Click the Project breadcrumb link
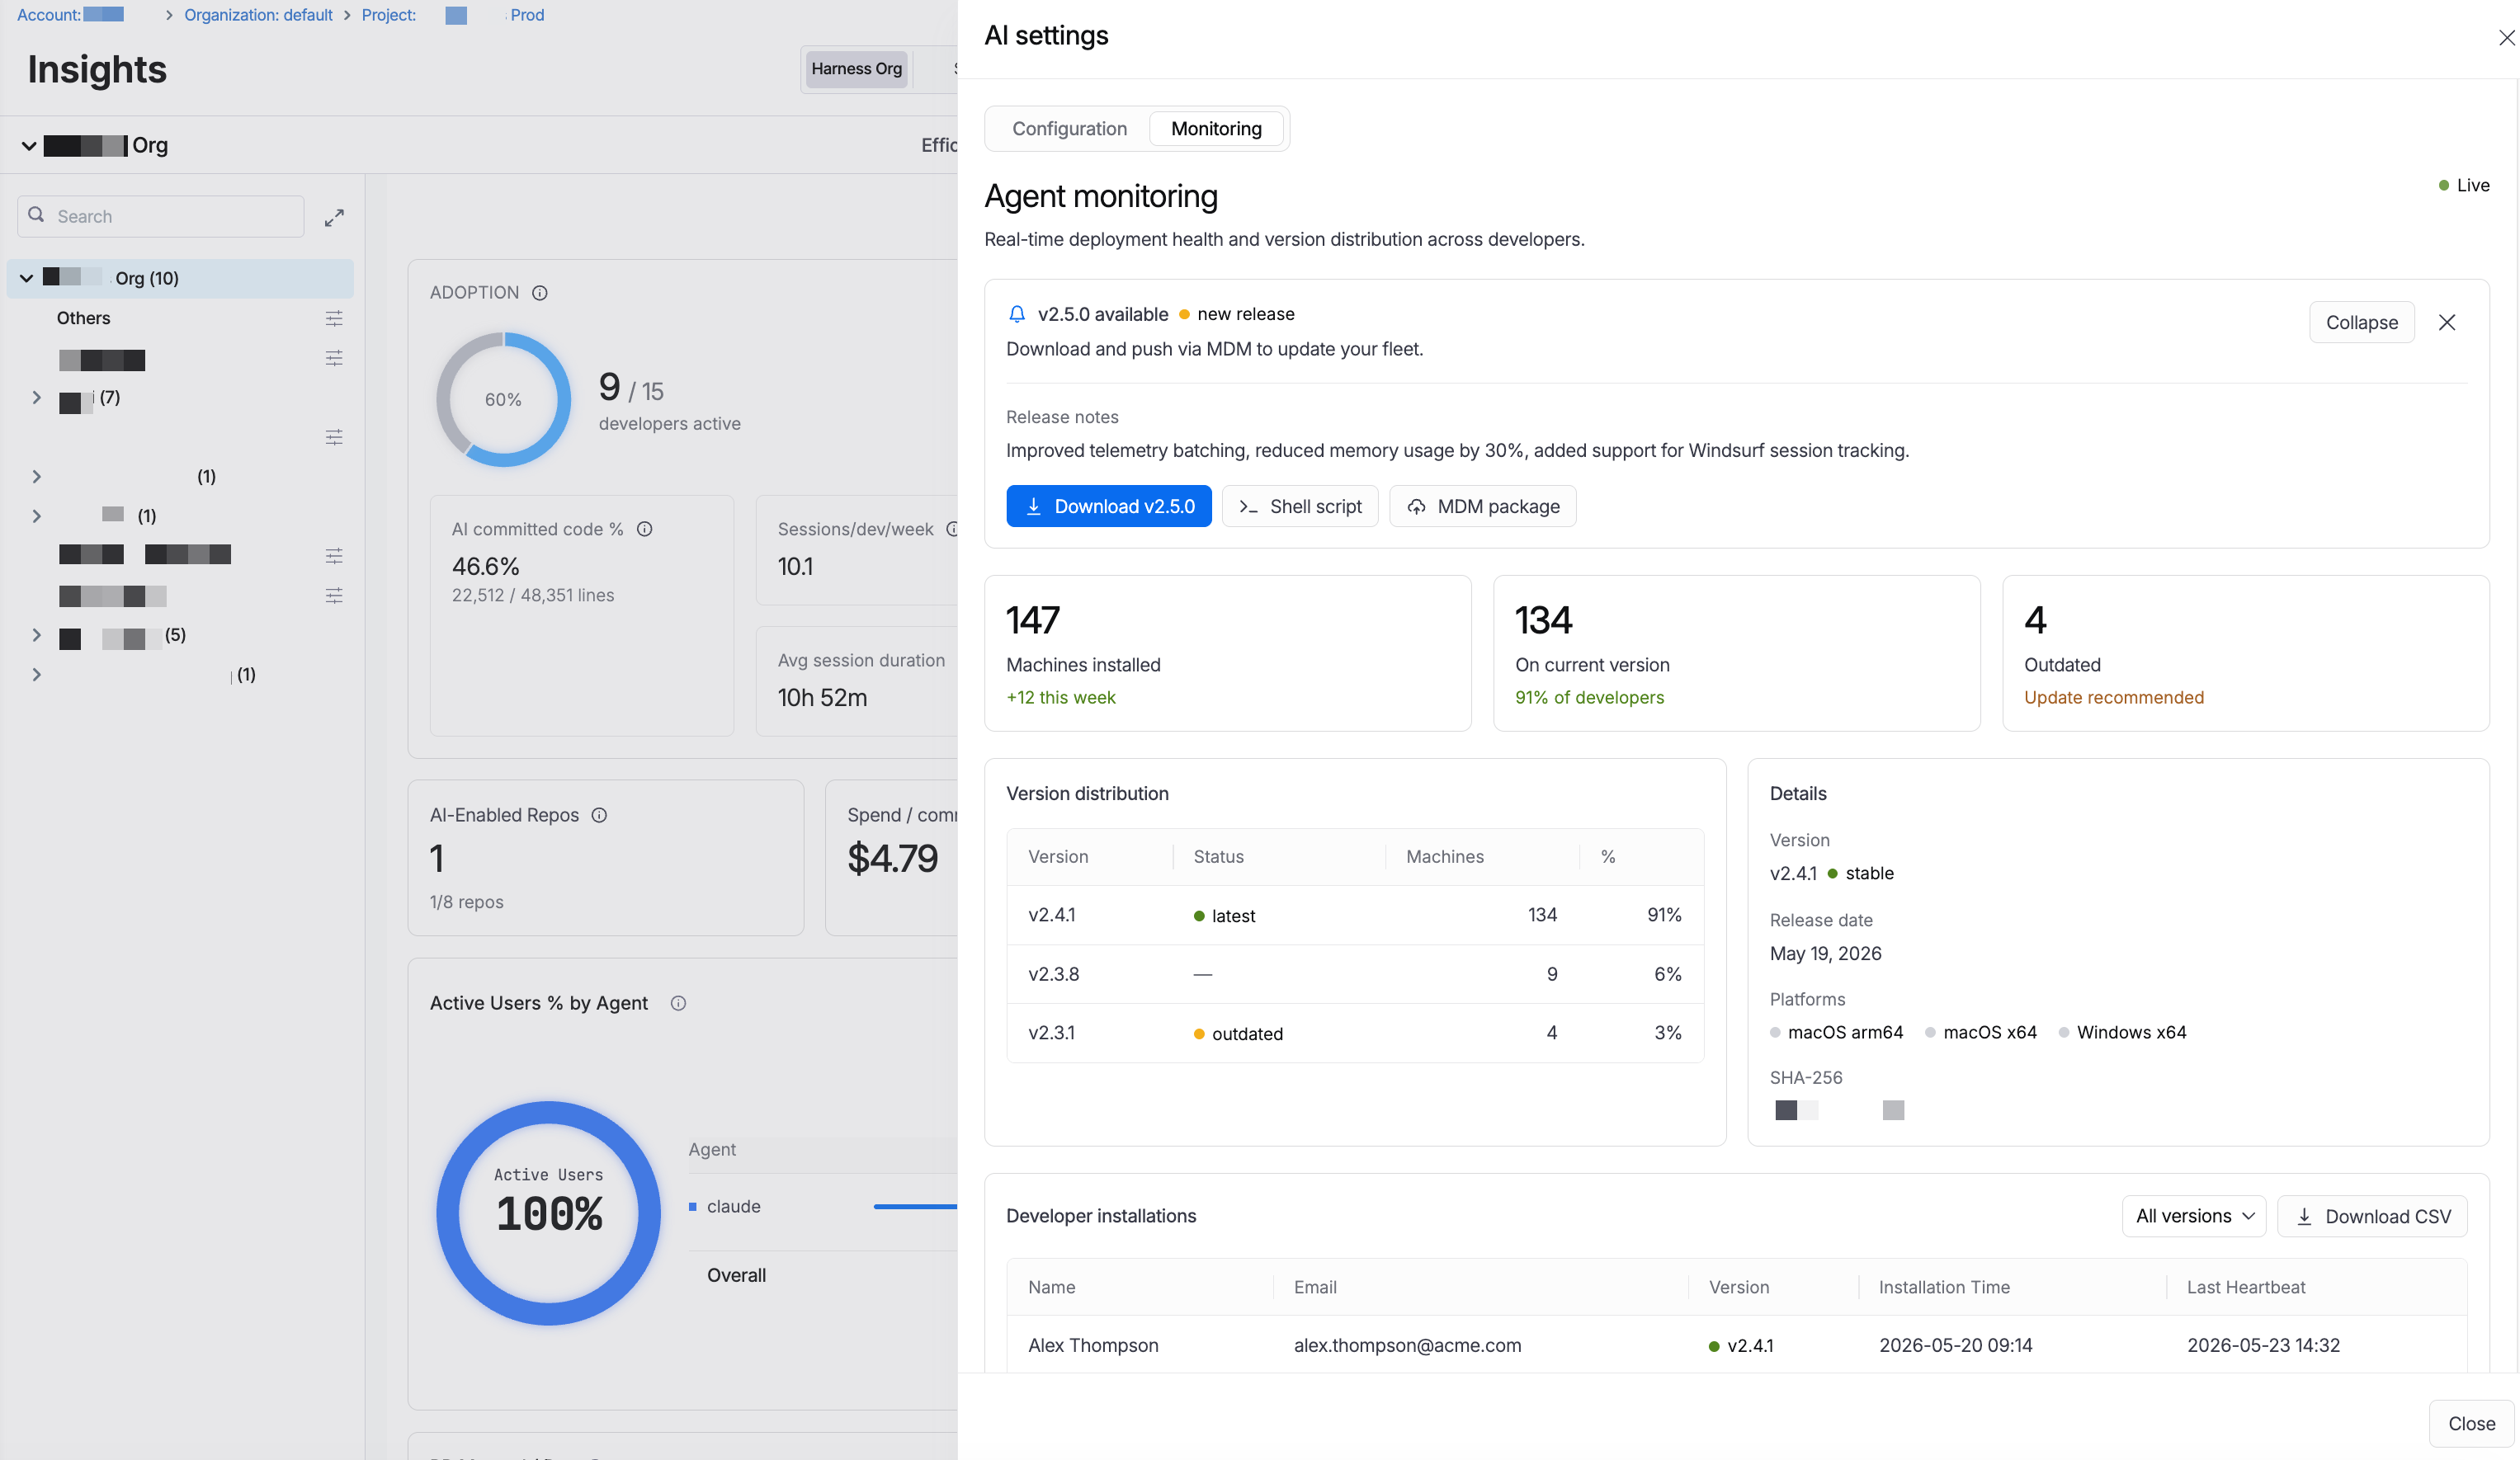 point(389,15)
